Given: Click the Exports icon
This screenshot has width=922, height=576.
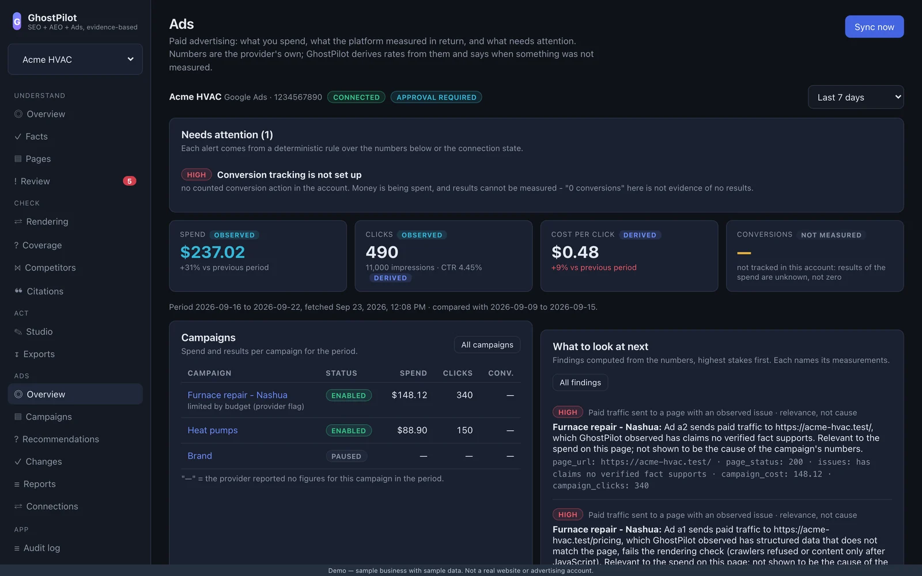Looking at the screenshot, I should click(17, 354).
